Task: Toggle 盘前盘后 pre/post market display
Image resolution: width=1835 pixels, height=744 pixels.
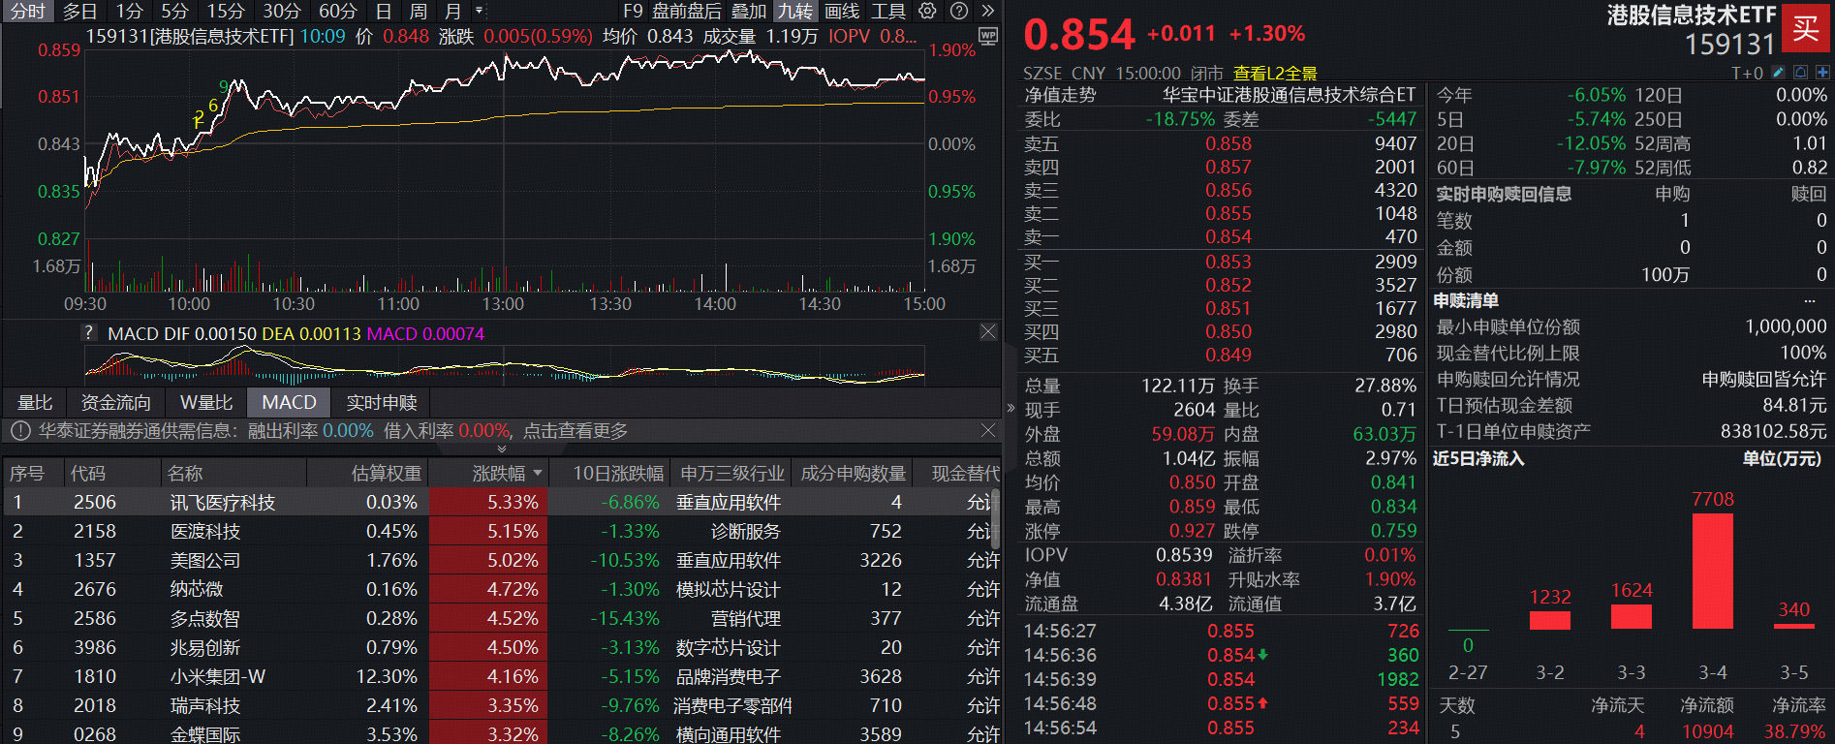Action: coord(686,11)
